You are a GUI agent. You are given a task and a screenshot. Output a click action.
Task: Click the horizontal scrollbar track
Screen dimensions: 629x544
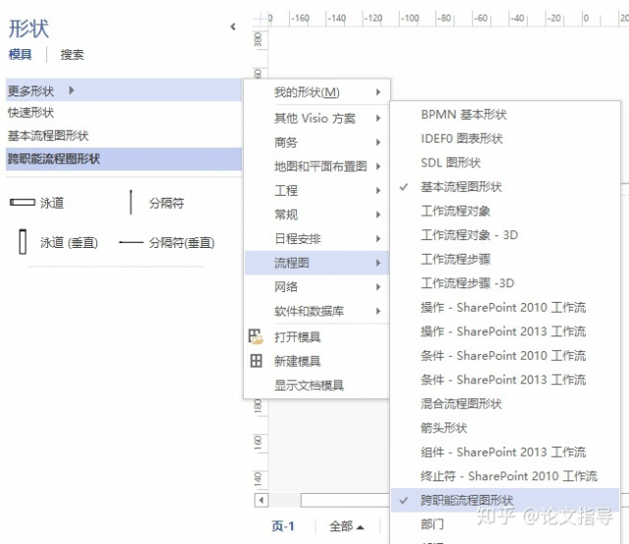tap(329, 501)
